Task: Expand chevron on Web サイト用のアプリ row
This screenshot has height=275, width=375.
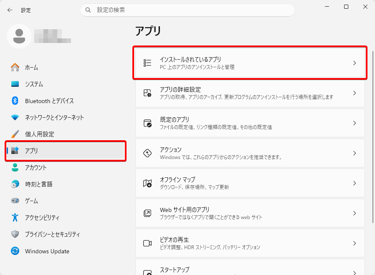Action: pyautogui.click(x=355, y=213)
